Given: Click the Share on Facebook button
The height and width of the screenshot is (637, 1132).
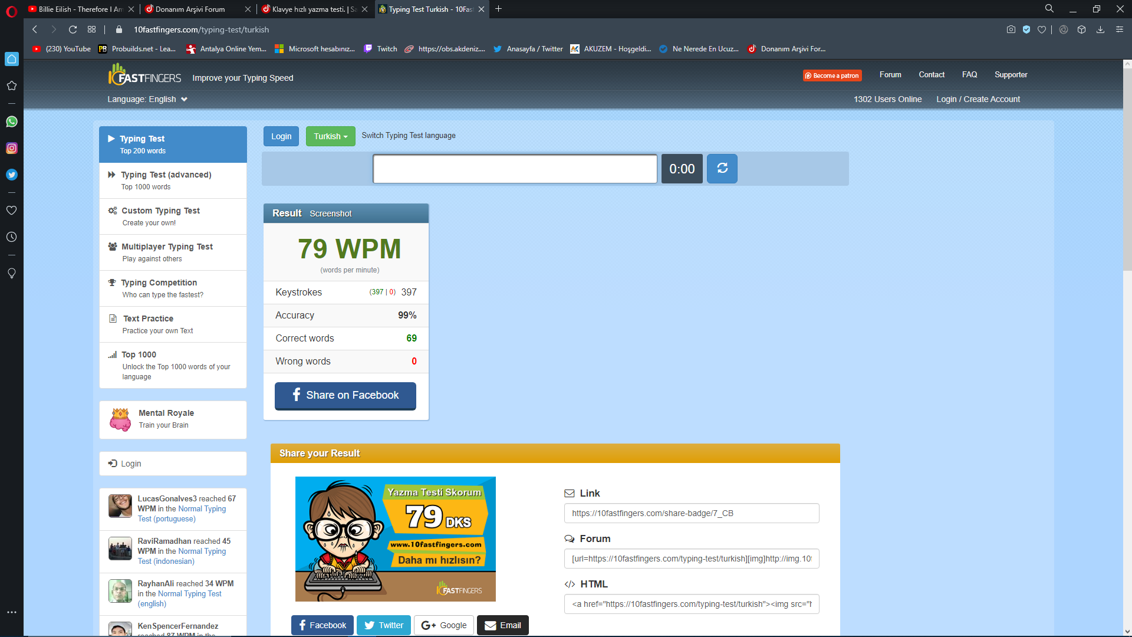Looking at the screenshot, I should 345,395.
